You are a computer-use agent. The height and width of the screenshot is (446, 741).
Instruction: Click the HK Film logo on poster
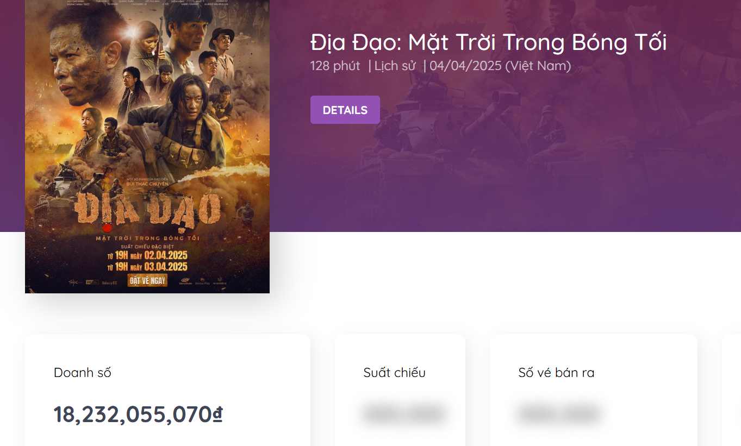coord(91,282)
